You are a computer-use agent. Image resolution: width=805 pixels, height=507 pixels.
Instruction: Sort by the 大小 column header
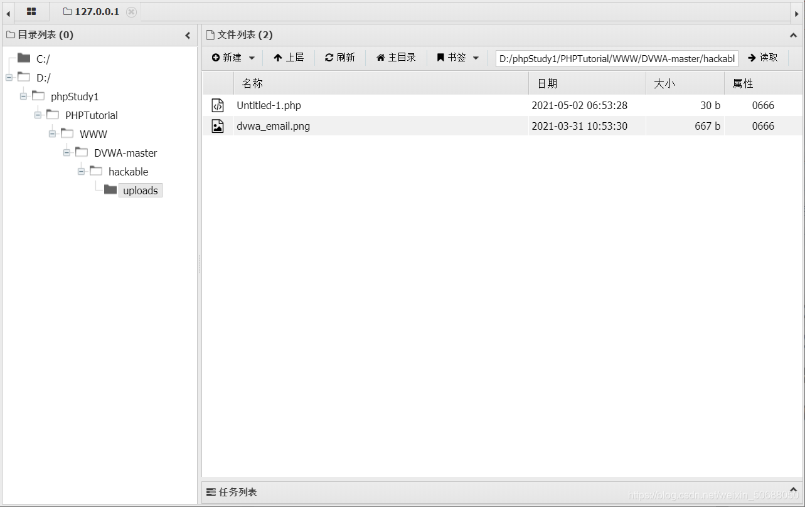[x=685, y=83]
